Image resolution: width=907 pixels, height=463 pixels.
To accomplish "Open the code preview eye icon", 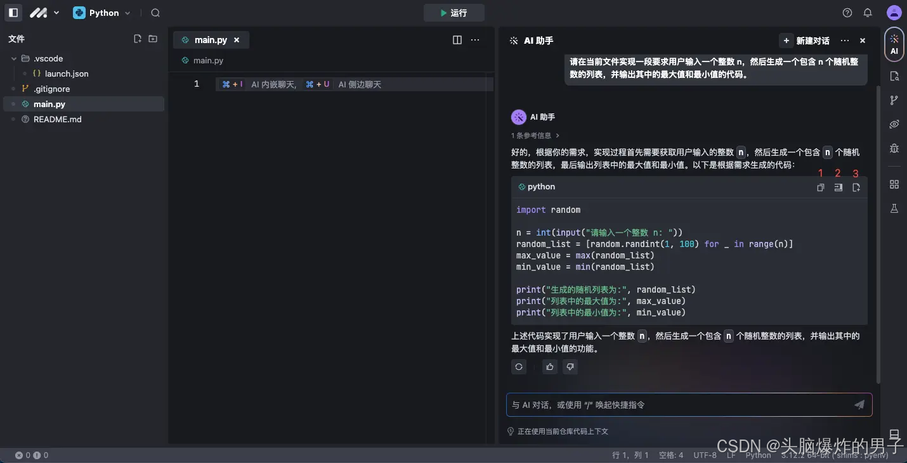I will [x=894, y=124].
